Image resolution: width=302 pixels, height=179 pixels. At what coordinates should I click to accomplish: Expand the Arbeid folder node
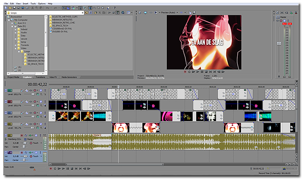point(16,29)
